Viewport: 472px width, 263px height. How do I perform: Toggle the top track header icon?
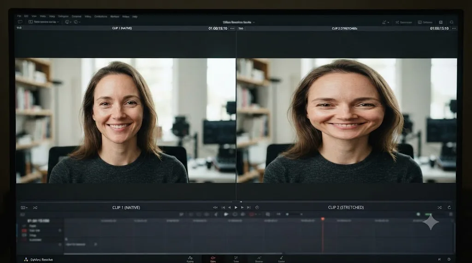24,226
